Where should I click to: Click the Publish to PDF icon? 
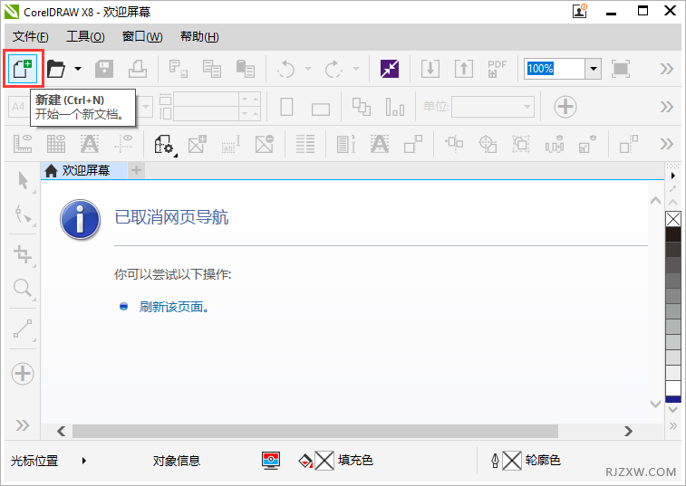click(497, 69)
